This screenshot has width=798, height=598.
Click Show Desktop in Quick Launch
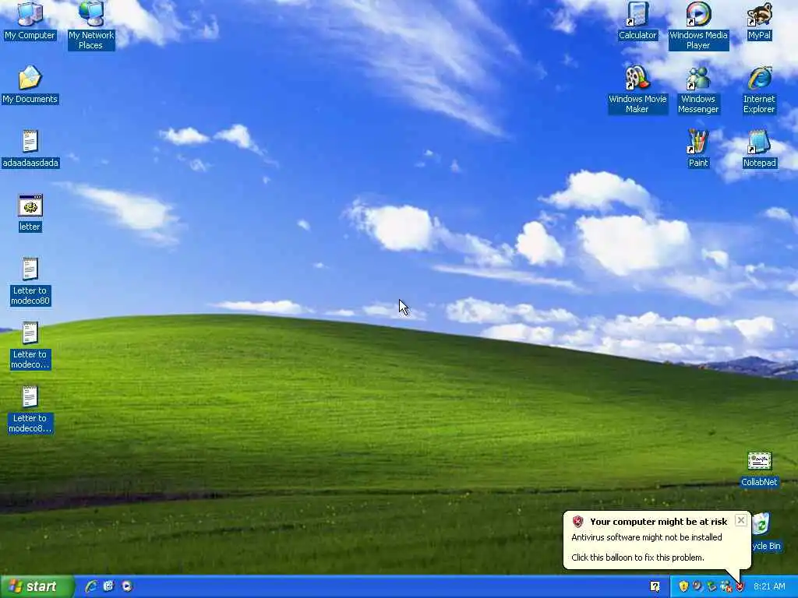point(108,586)
